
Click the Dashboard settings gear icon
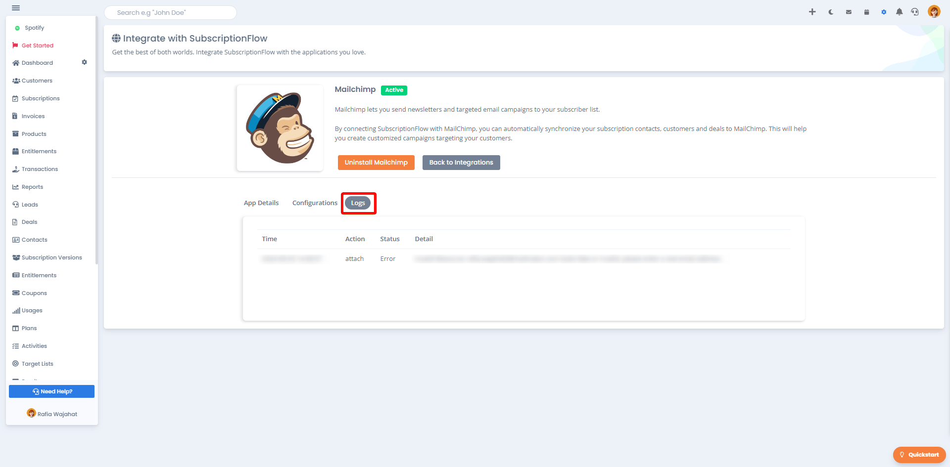84,62
